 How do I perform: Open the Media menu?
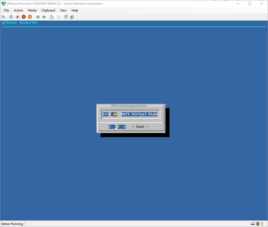click(x=32, y=10)
